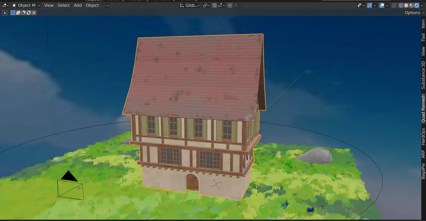The width and height of the screenshot is (426, 221).
Task: Open the View menu
Action: (49, 5)
